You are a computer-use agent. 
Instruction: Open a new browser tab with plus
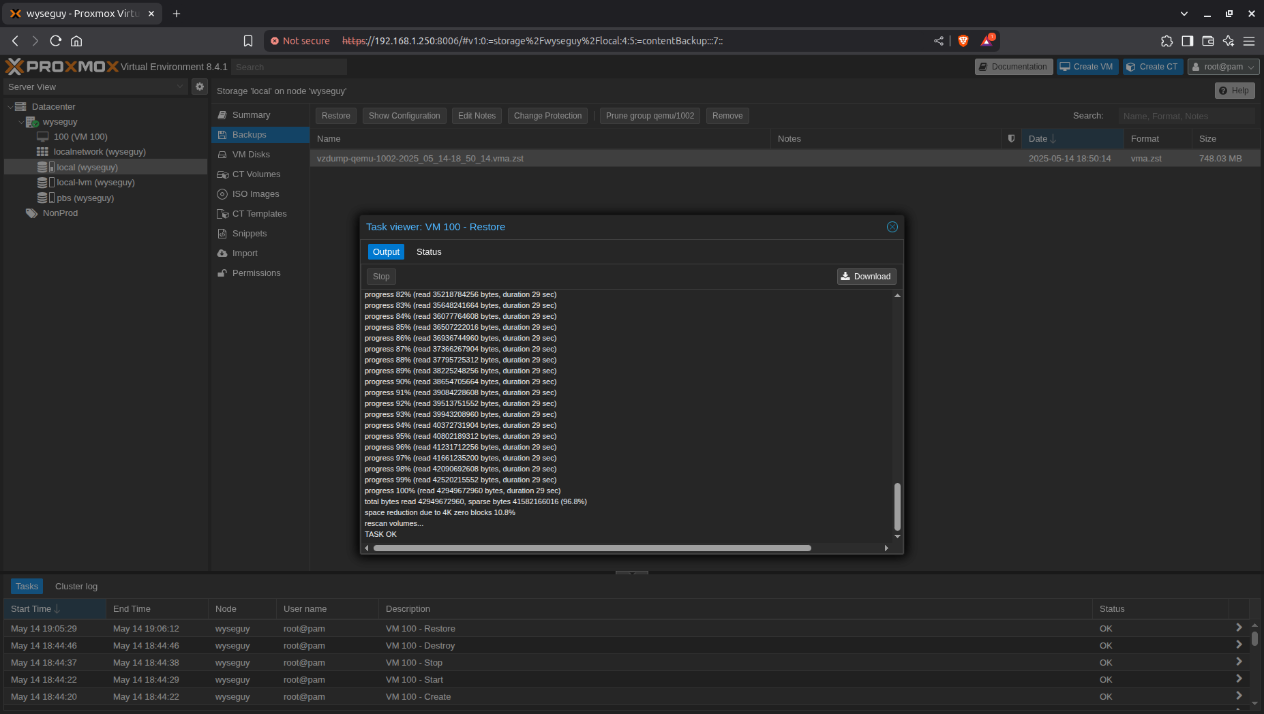click(177, 14)
